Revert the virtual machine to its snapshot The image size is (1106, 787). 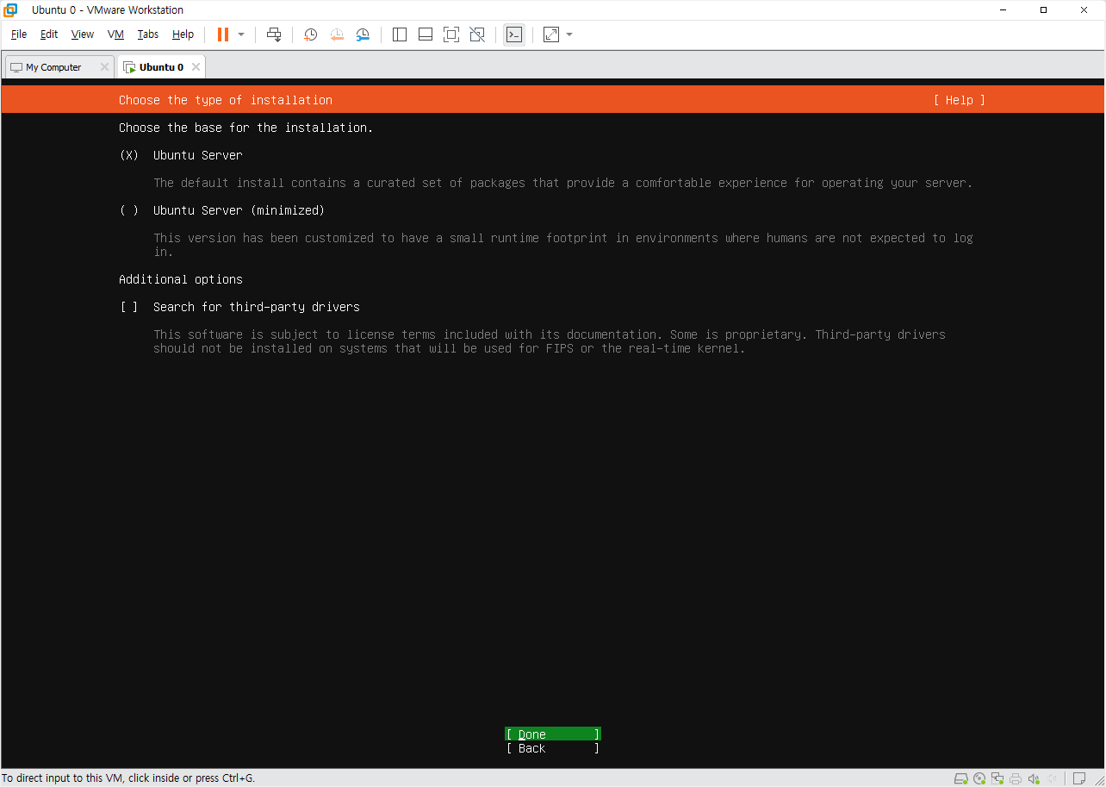[337, 34]
